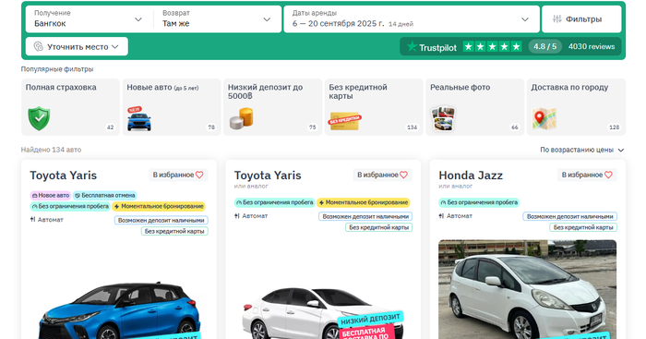Click Автомат transmission label on first Yaris
Screen dimensions: 646x339
click(x=46, y=220)
